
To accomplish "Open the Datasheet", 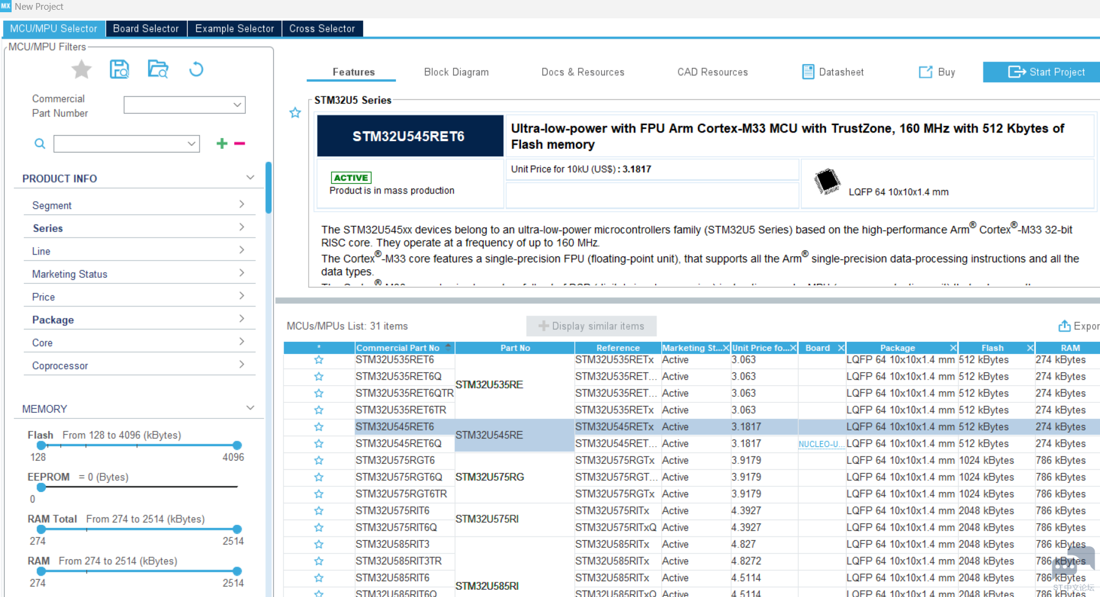I will click(x=833, y=72).
